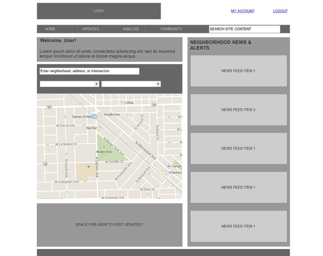Click the LOGOUT link
This screenshot has width=323, height=256.
click(280, 11)
